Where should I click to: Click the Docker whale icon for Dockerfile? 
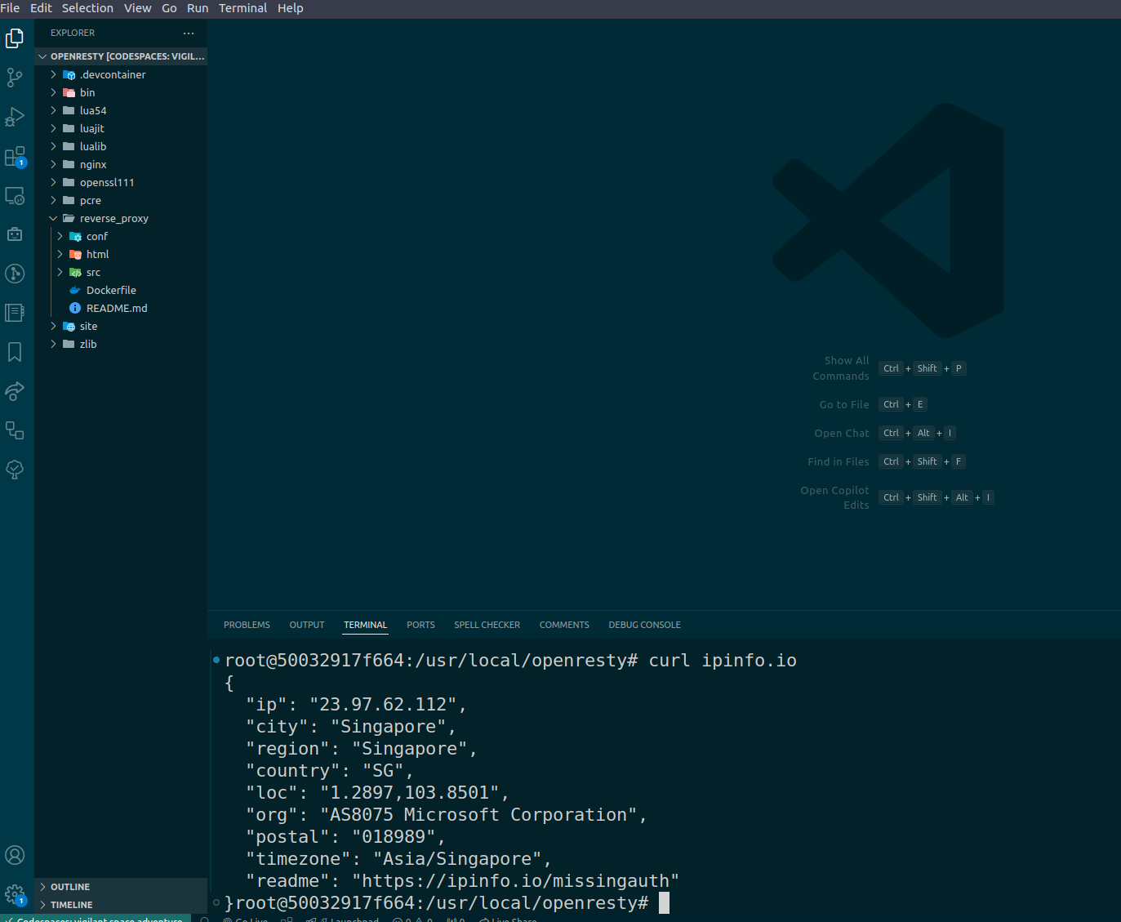[x=75, y=290]
